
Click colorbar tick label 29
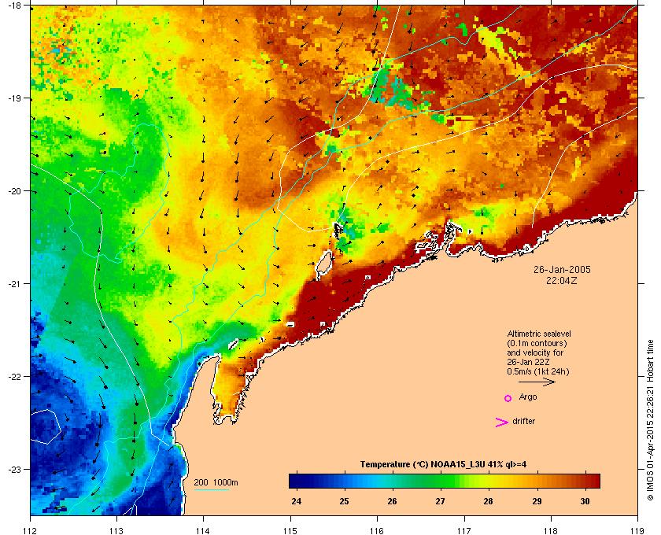537,501
